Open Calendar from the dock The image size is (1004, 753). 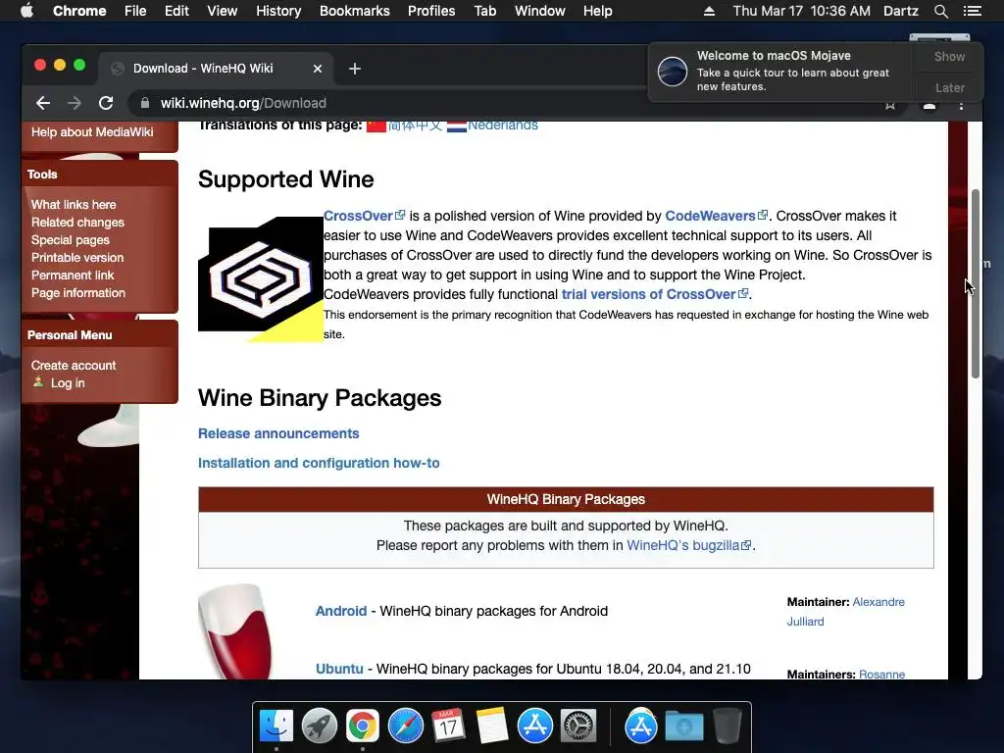448,727
